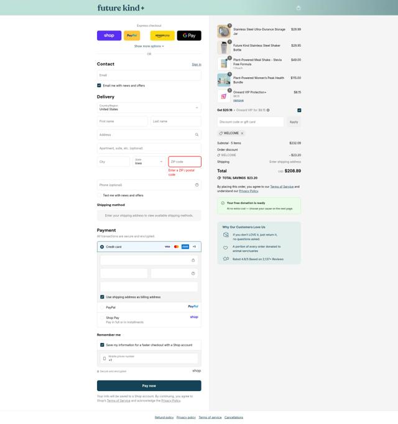Screen dimensions: 398x424
Task: Toggle Save my information for faster checkout
Action: pyautogui.click(x=102, y=345)
